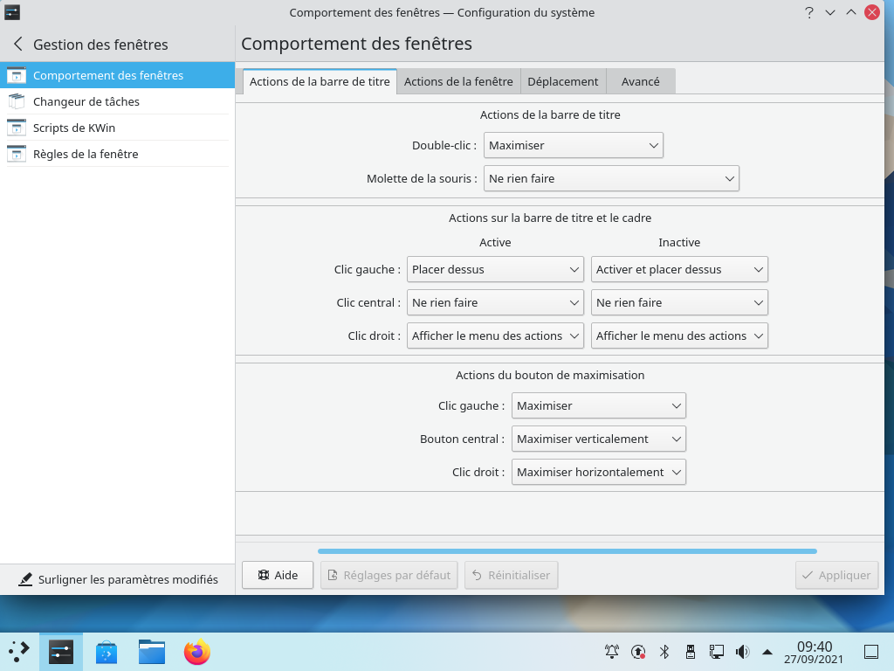Open maximisation Clic droit dropdown Maximiser horizontalement

pyautogui.click(x=599, y=472)
